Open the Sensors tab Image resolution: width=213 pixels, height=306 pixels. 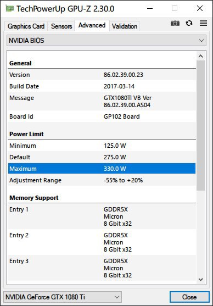click(61, 26)
